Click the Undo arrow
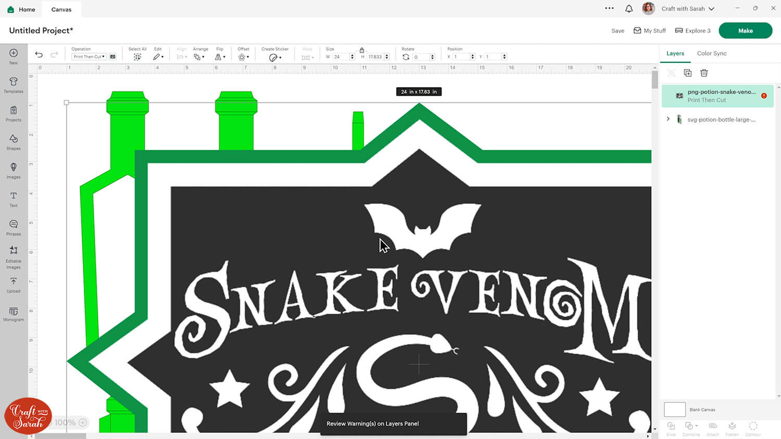 tap(39, 55)
